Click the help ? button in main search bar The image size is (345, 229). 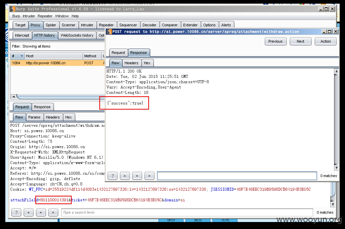16,212
